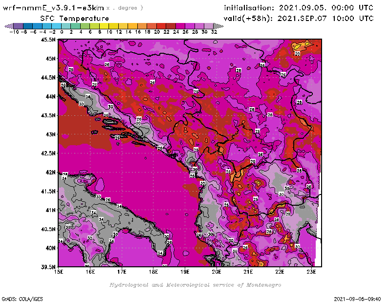
Task: Click the "15E" longitude label
Action: (59, 272)
